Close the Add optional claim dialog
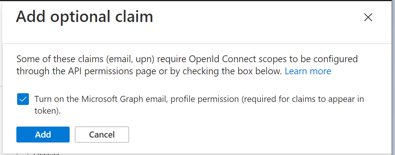The image size is (395, 155). pos(368,17)
